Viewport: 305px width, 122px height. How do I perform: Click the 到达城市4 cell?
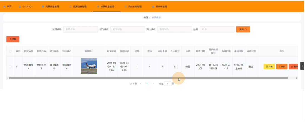(x=67, y=67)
